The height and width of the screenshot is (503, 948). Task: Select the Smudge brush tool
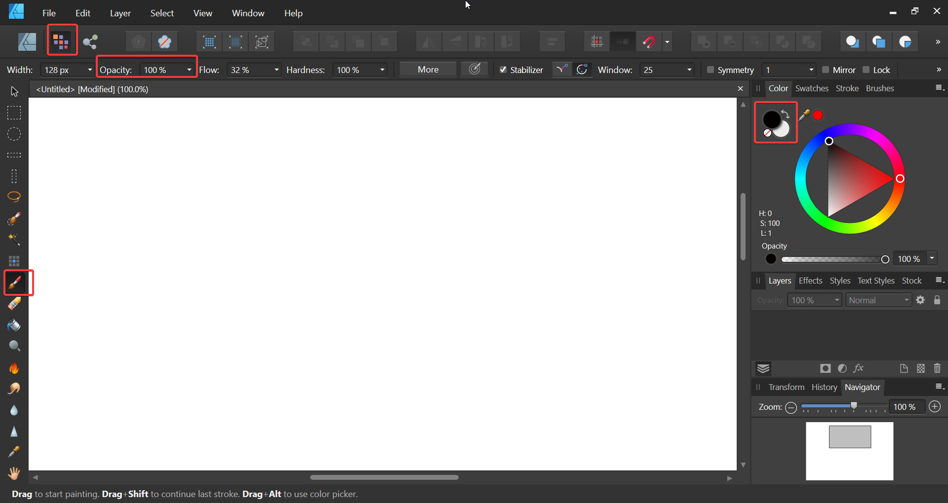point(14,389)
